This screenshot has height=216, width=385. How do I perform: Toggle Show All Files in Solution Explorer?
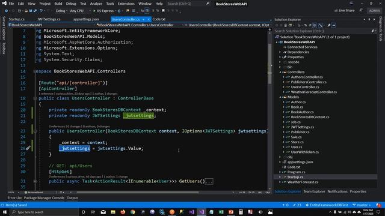click(x=315, y=25)
